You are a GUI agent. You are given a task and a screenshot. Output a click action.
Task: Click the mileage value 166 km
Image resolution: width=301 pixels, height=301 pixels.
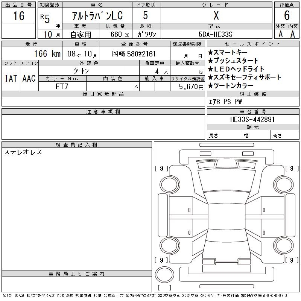tap(47, 54)
